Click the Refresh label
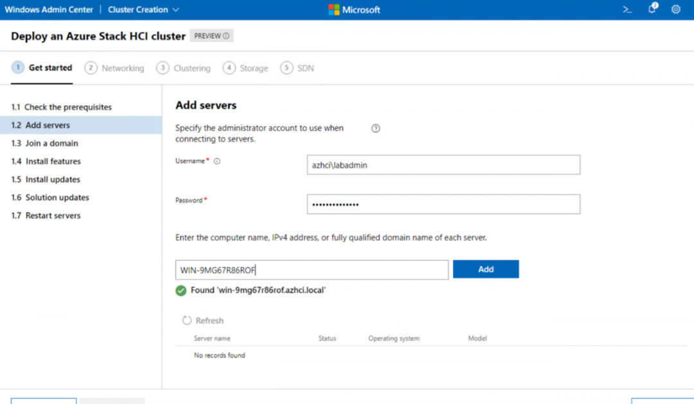The width and height of the screenshot is (694, 404). point(209,321)
